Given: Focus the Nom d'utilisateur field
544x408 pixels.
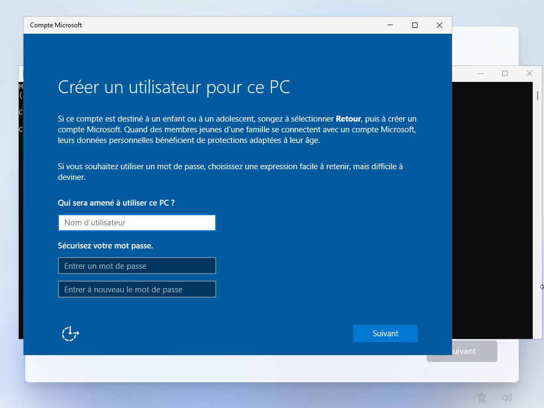Looking at the screenshot, I should point(137,223).
